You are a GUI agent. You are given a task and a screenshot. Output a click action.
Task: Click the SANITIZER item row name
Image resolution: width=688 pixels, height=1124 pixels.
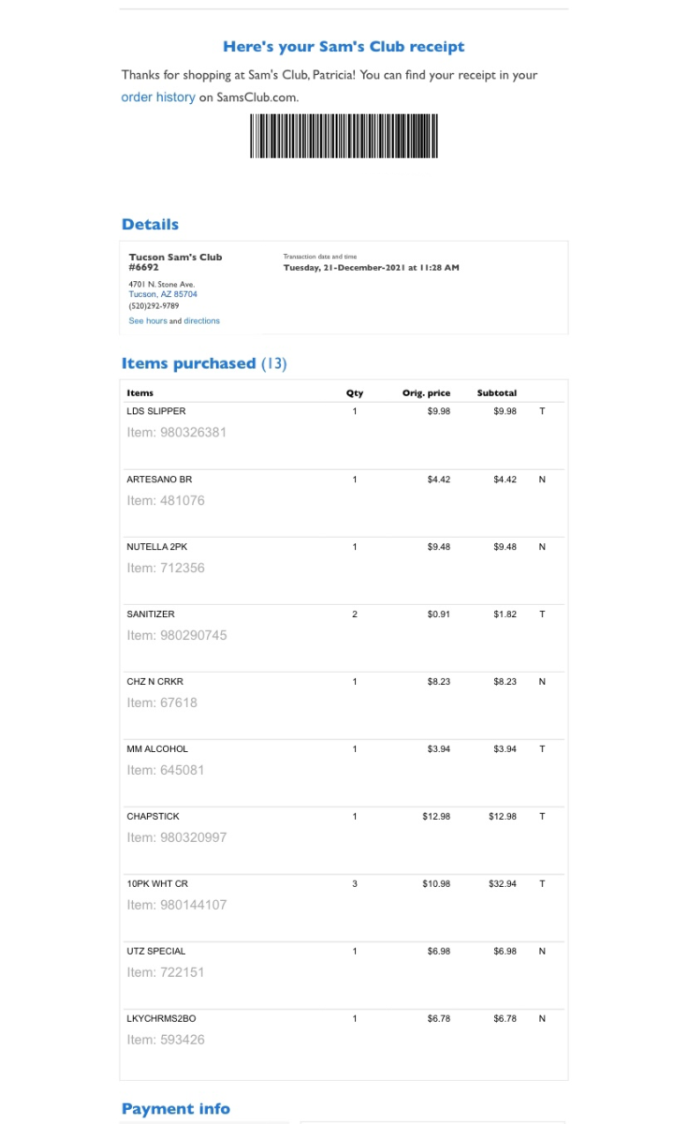tap(151, 614)
